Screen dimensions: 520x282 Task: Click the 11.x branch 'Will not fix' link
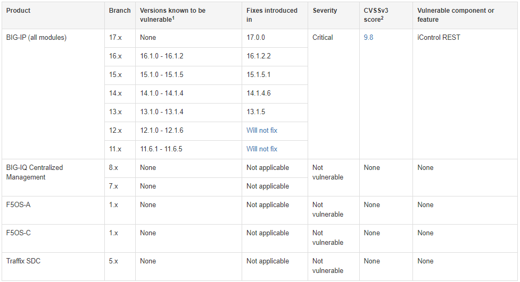tap(261, 149)
